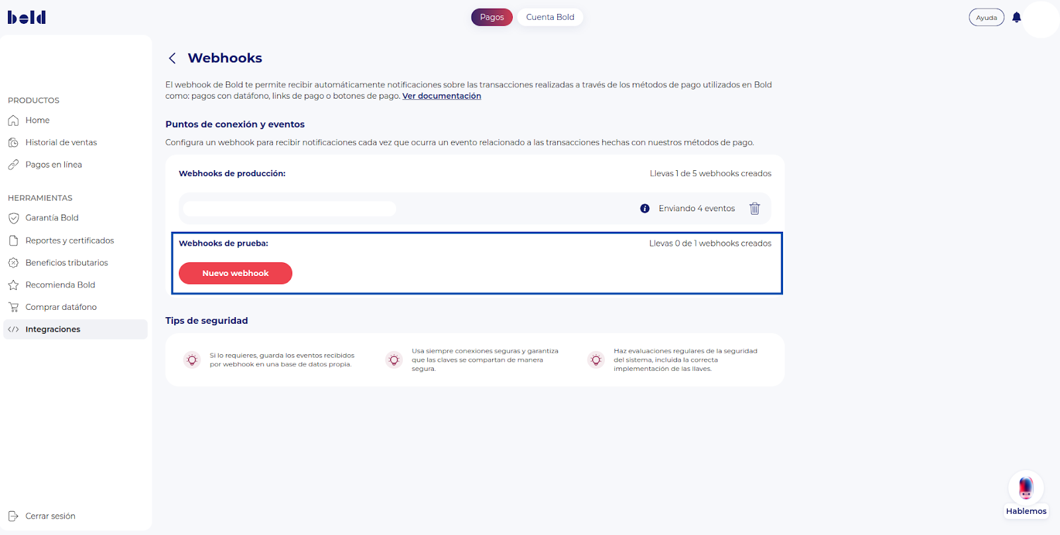The image size is (1060, 535).
Task: Go back using the Webhooks arrow
Action: 172,58
